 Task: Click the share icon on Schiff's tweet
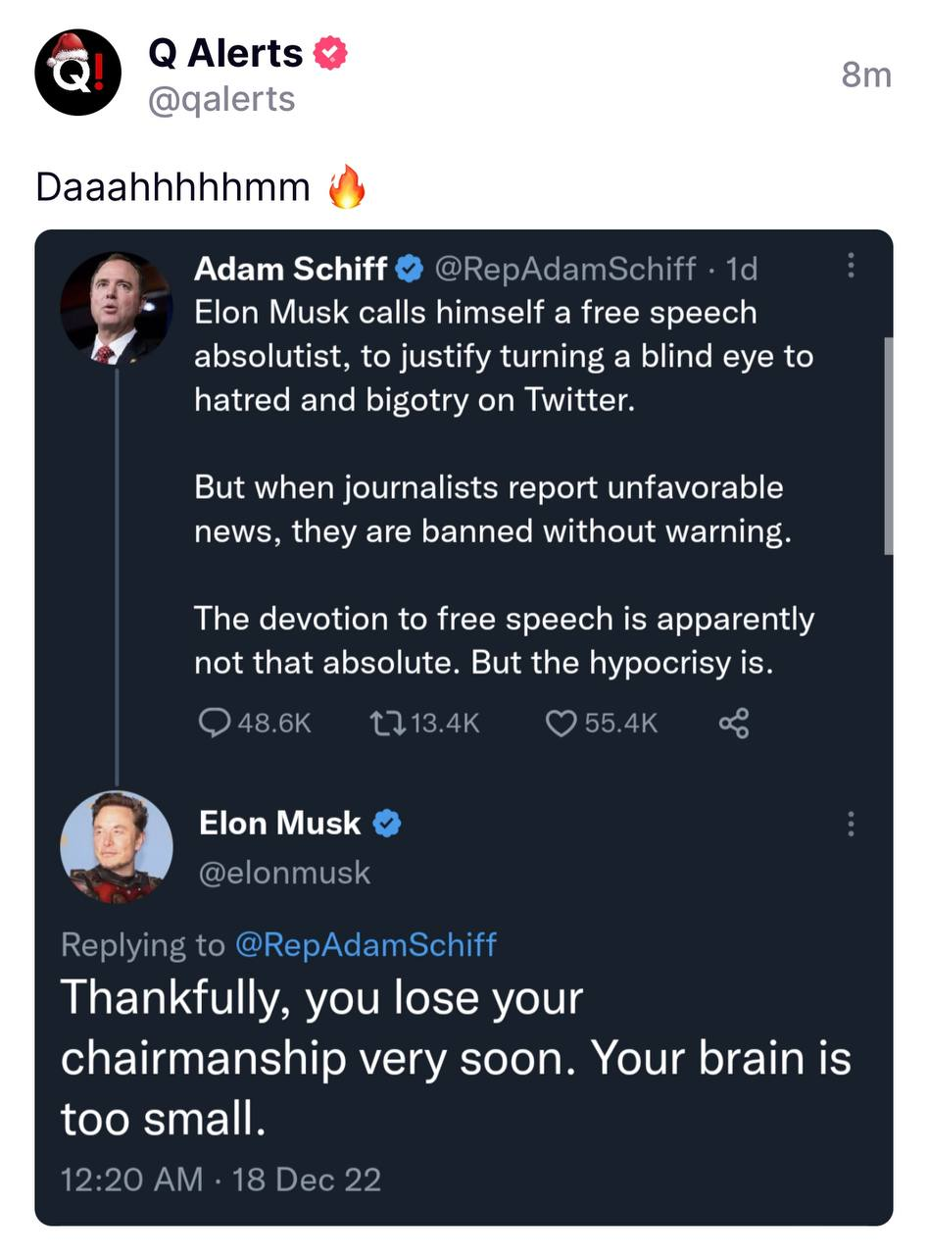click(x=734, y=725)
